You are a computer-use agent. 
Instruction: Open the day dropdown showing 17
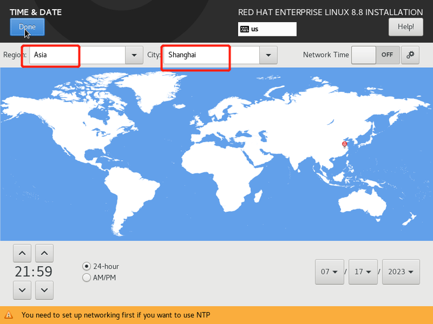(363, 272)
